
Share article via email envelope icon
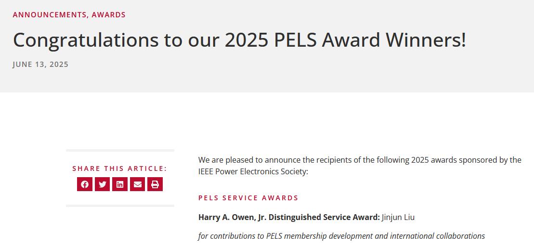click(x=137, y=184)
